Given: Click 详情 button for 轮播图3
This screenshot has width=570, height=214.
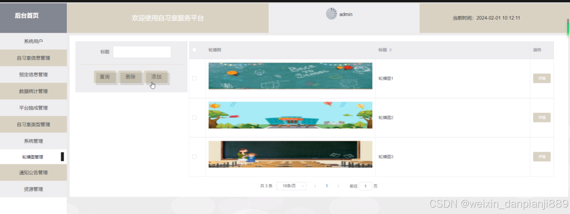Looking at the screenshot, I should coord(542,157).
